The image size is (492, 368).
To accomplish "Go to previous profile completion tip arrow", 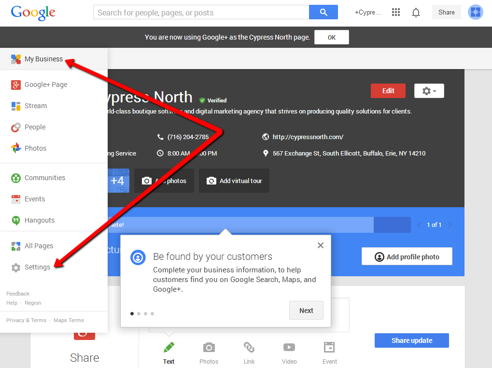I will [419, 225].
